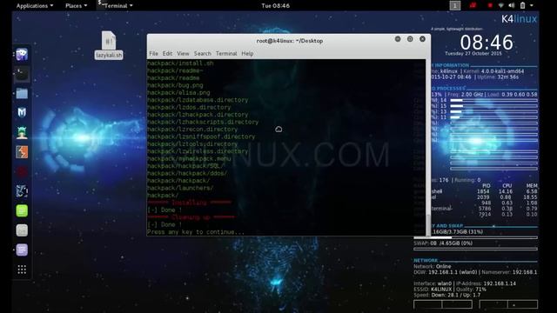Image resolution: width=557 pixels, height=313 pixels.
Task: Open the File menu in the terminal window
Action: click(x=153, y=54)
